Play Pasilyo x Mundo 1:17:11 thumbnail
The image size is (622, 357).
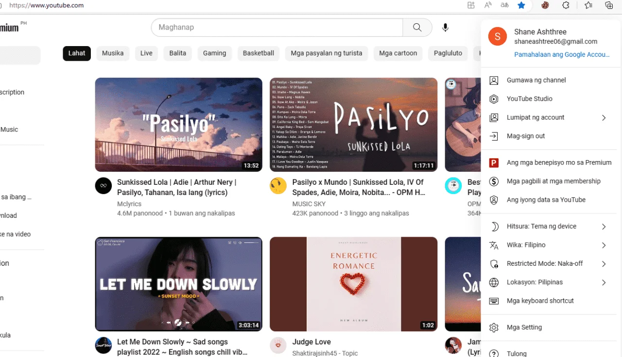click(353, 125)
